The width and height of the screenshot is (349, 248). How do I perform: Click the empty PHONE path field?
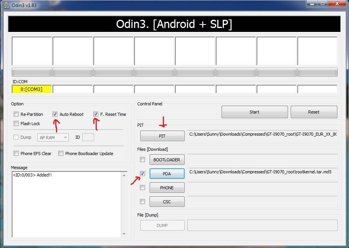262,188
